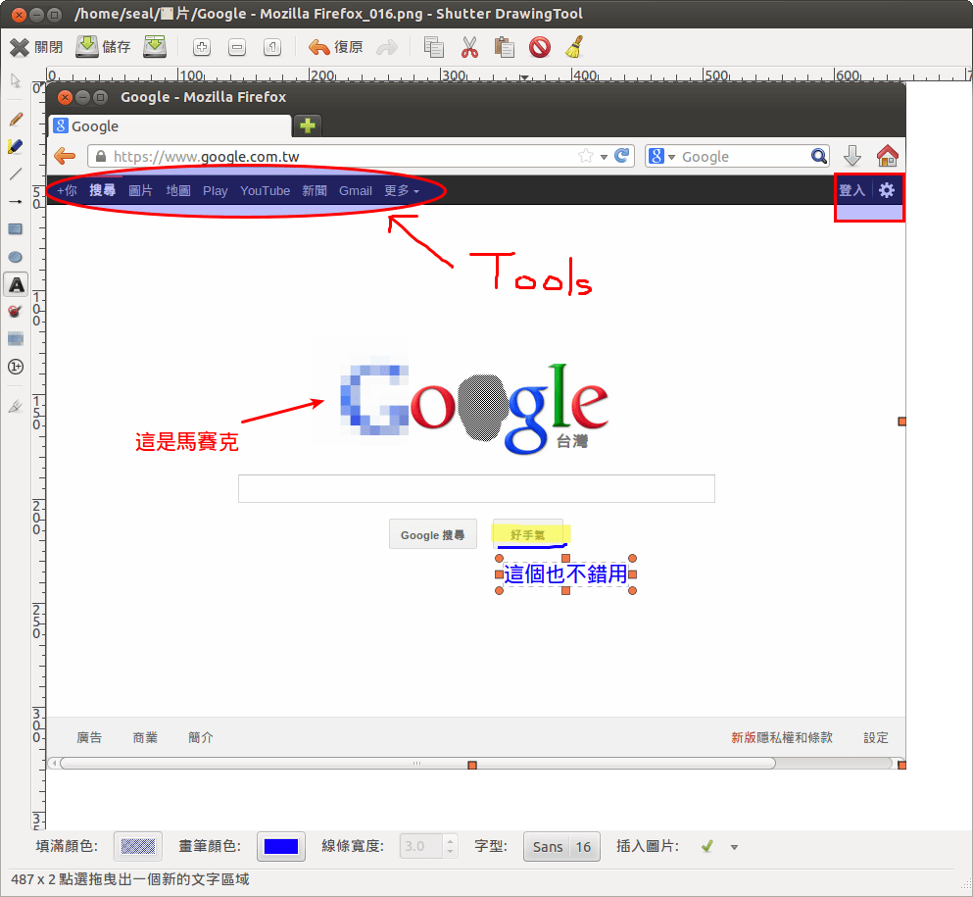The image size is (973, 897).
Task: Select the arrow drawing tool
Action: [x=16, y=201]
